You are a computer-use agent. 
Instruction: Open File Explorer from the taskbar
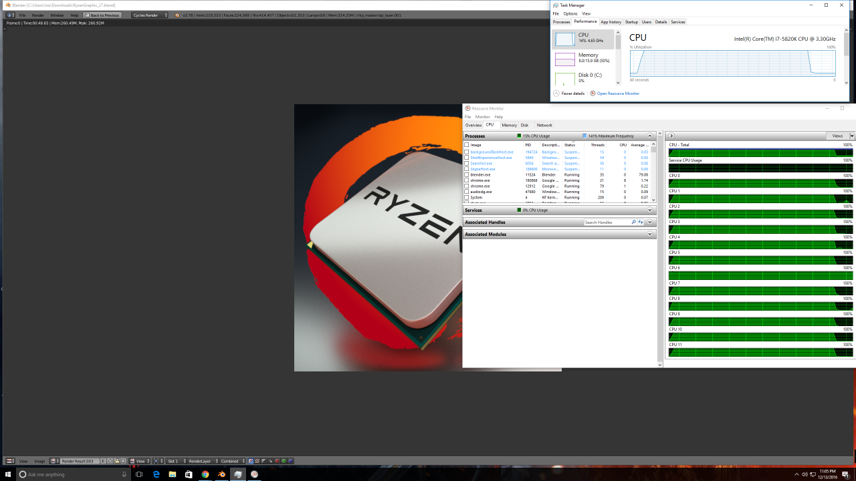click(x=173, y=474)
